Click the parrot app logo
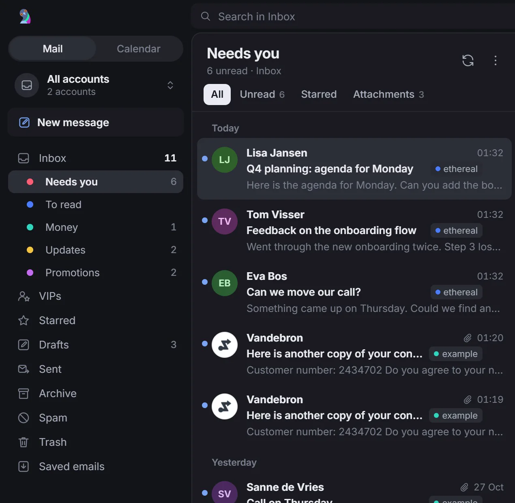 (25, 16)
